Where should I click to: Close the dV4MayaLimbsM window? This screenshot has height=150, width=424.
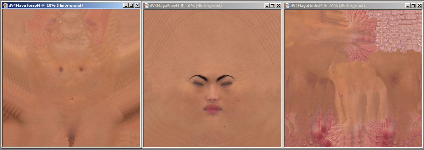tap(419, 6)
